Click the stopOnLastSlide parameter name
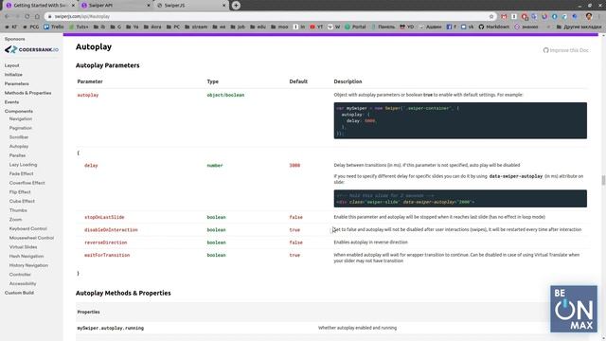The width and height of the screenshot is (606, 341). pos(104,217)
